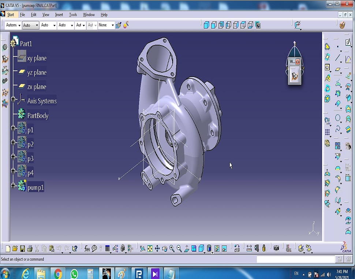Select PartBody in the specification tree
Screen dimensions: 355x279
(38, 116)
